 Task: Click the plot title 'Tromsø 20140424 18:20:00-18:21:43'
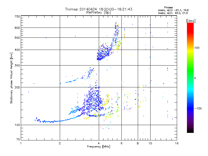click(99, 9)
